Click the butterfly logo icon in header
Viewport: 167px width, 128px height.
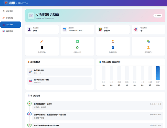pos(6,3)
